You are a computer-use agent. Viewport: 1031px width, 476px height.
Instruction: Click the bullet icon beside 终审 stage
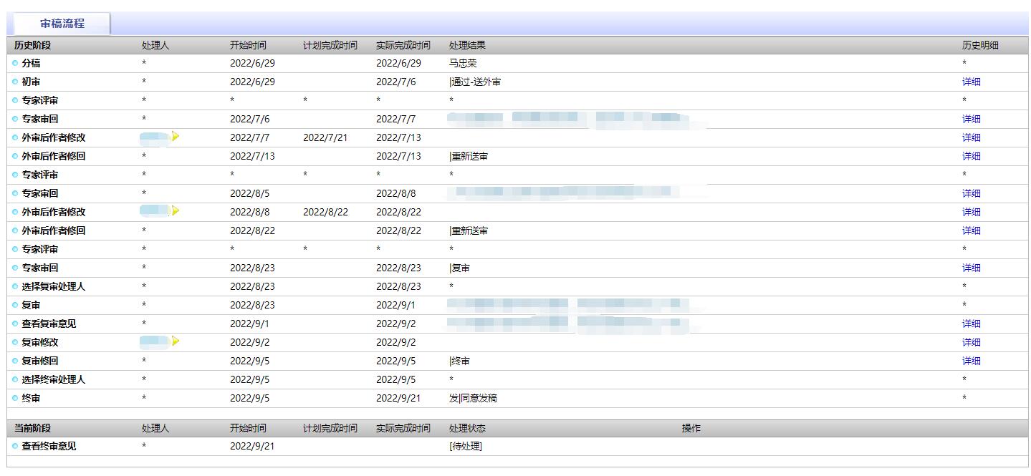[x=15, y=398]
